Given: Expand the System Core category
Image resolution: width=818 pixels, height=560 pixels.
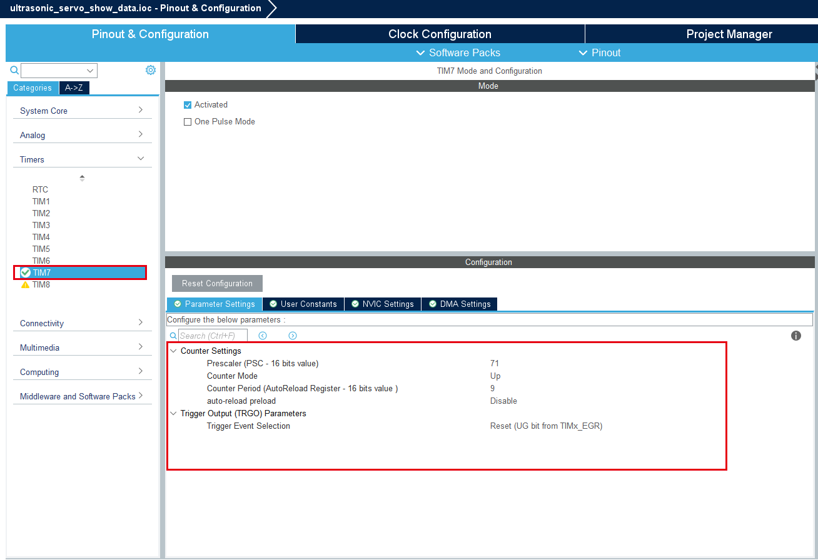Looking at the screenshot, I should point(82,111).
